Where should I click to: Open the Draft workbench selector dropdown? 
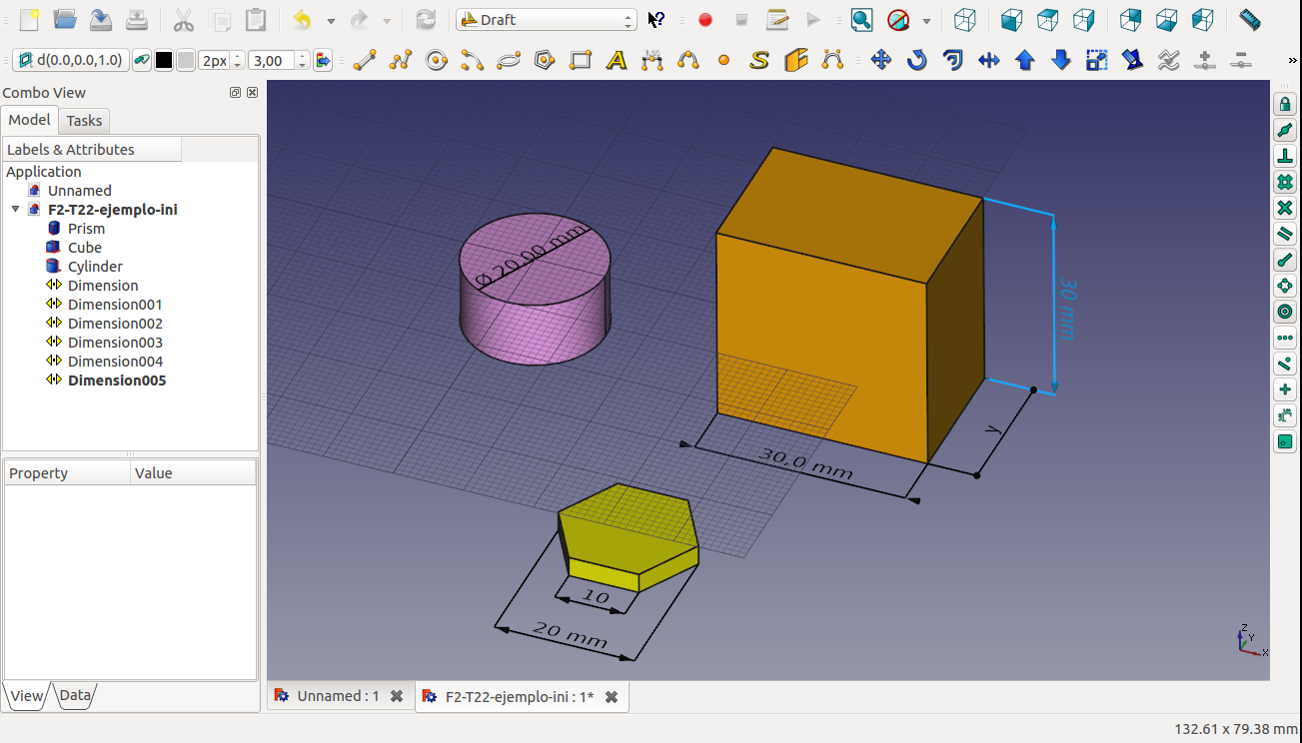[546, 20]
